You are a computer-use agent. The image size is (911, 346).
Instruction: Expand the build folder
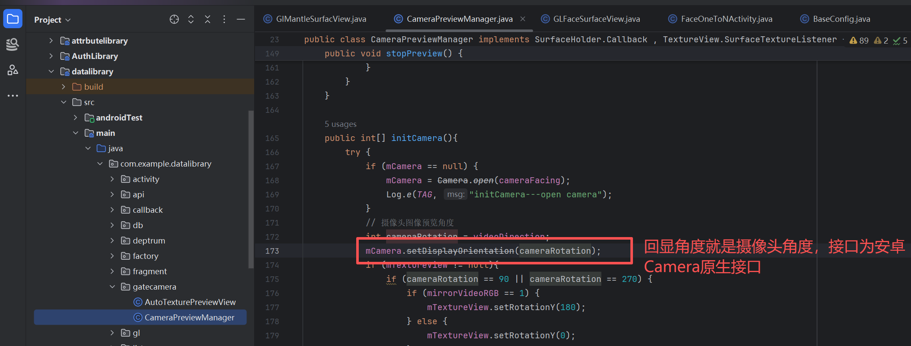click(x=64, y=87)
